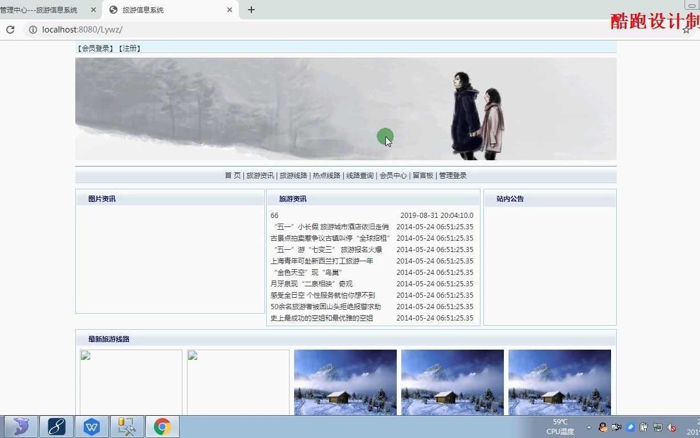Click the QQ penguin icon in system tray
The height and width of the screenshot is (438, 700).
(x=603, y=427)
